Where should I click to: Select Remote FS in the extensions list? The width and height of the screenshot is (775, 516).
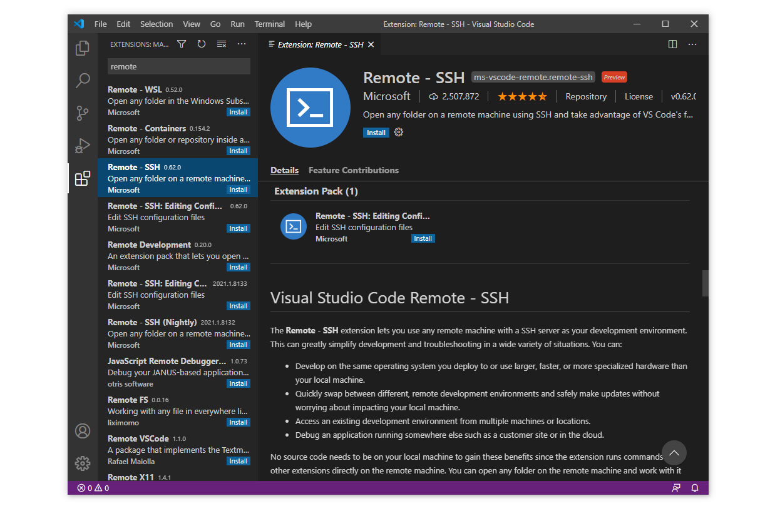pos(178,411)
